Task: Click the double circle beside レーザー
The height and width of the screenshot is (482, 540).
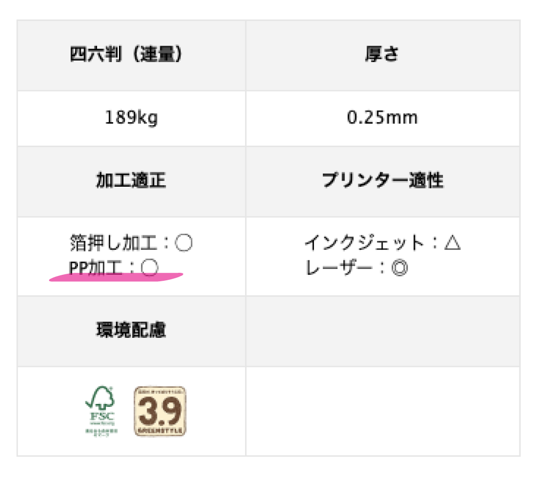Action: click(399, 268)
